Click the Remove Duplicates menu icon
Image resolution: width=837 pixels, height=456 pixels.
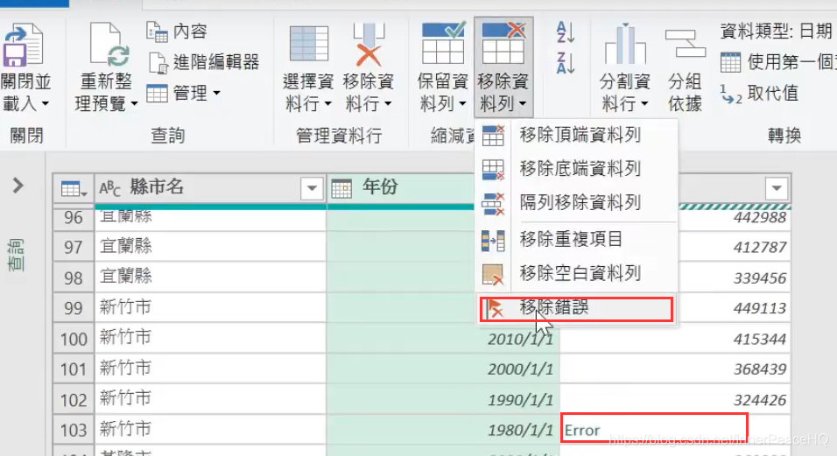[493, 241]
